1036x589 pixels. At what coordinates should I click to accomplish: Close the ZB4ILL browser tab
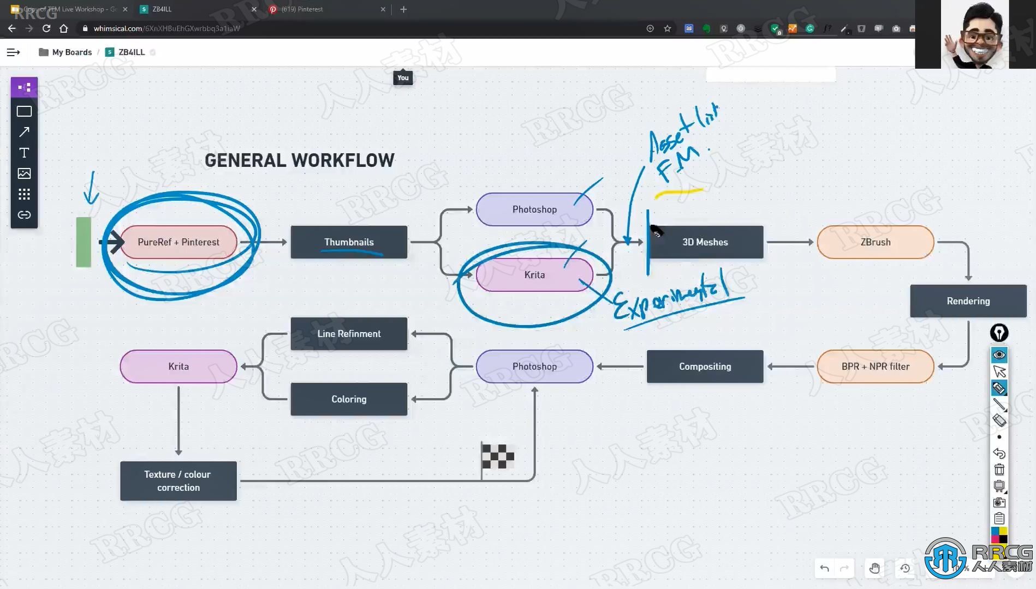(254, 9)
